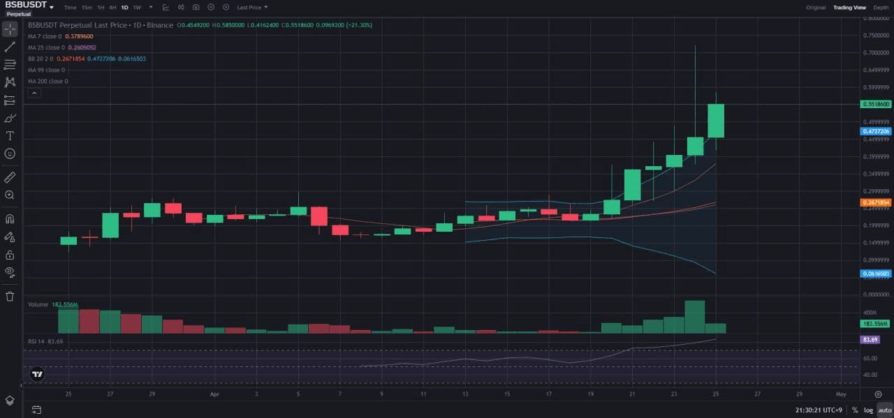This screenshot has width=894, height=418.
Task: Click the circled dot icon in top toolbar
Action: point(226,7)
